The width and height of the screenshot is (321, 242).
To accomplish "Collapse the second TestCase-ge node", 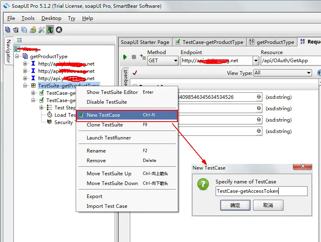I will click(x=33, y=100).
